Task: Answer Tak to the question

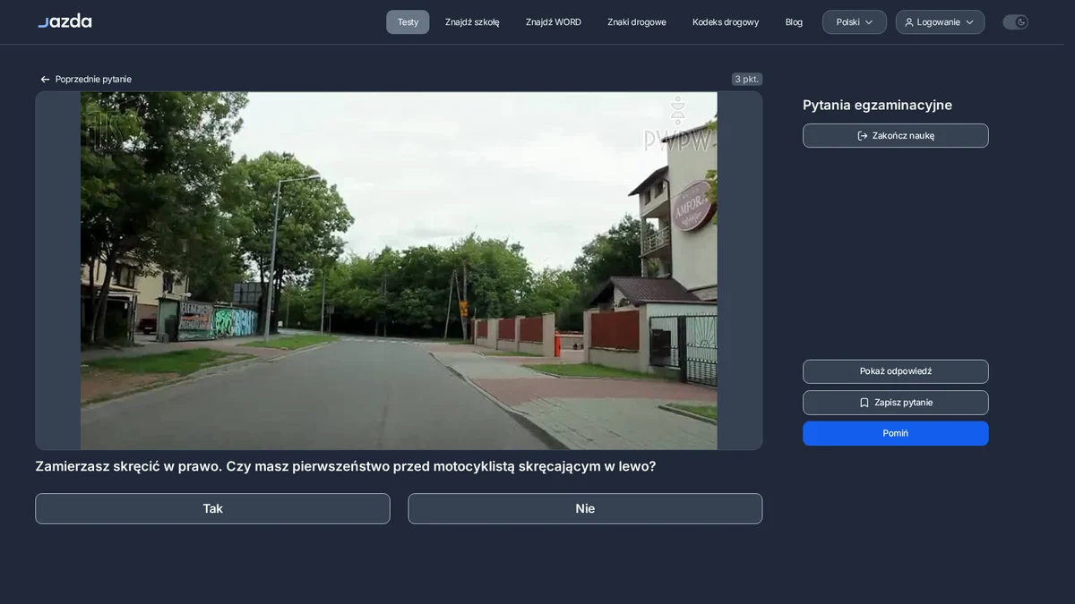Action: pos(212,508)
